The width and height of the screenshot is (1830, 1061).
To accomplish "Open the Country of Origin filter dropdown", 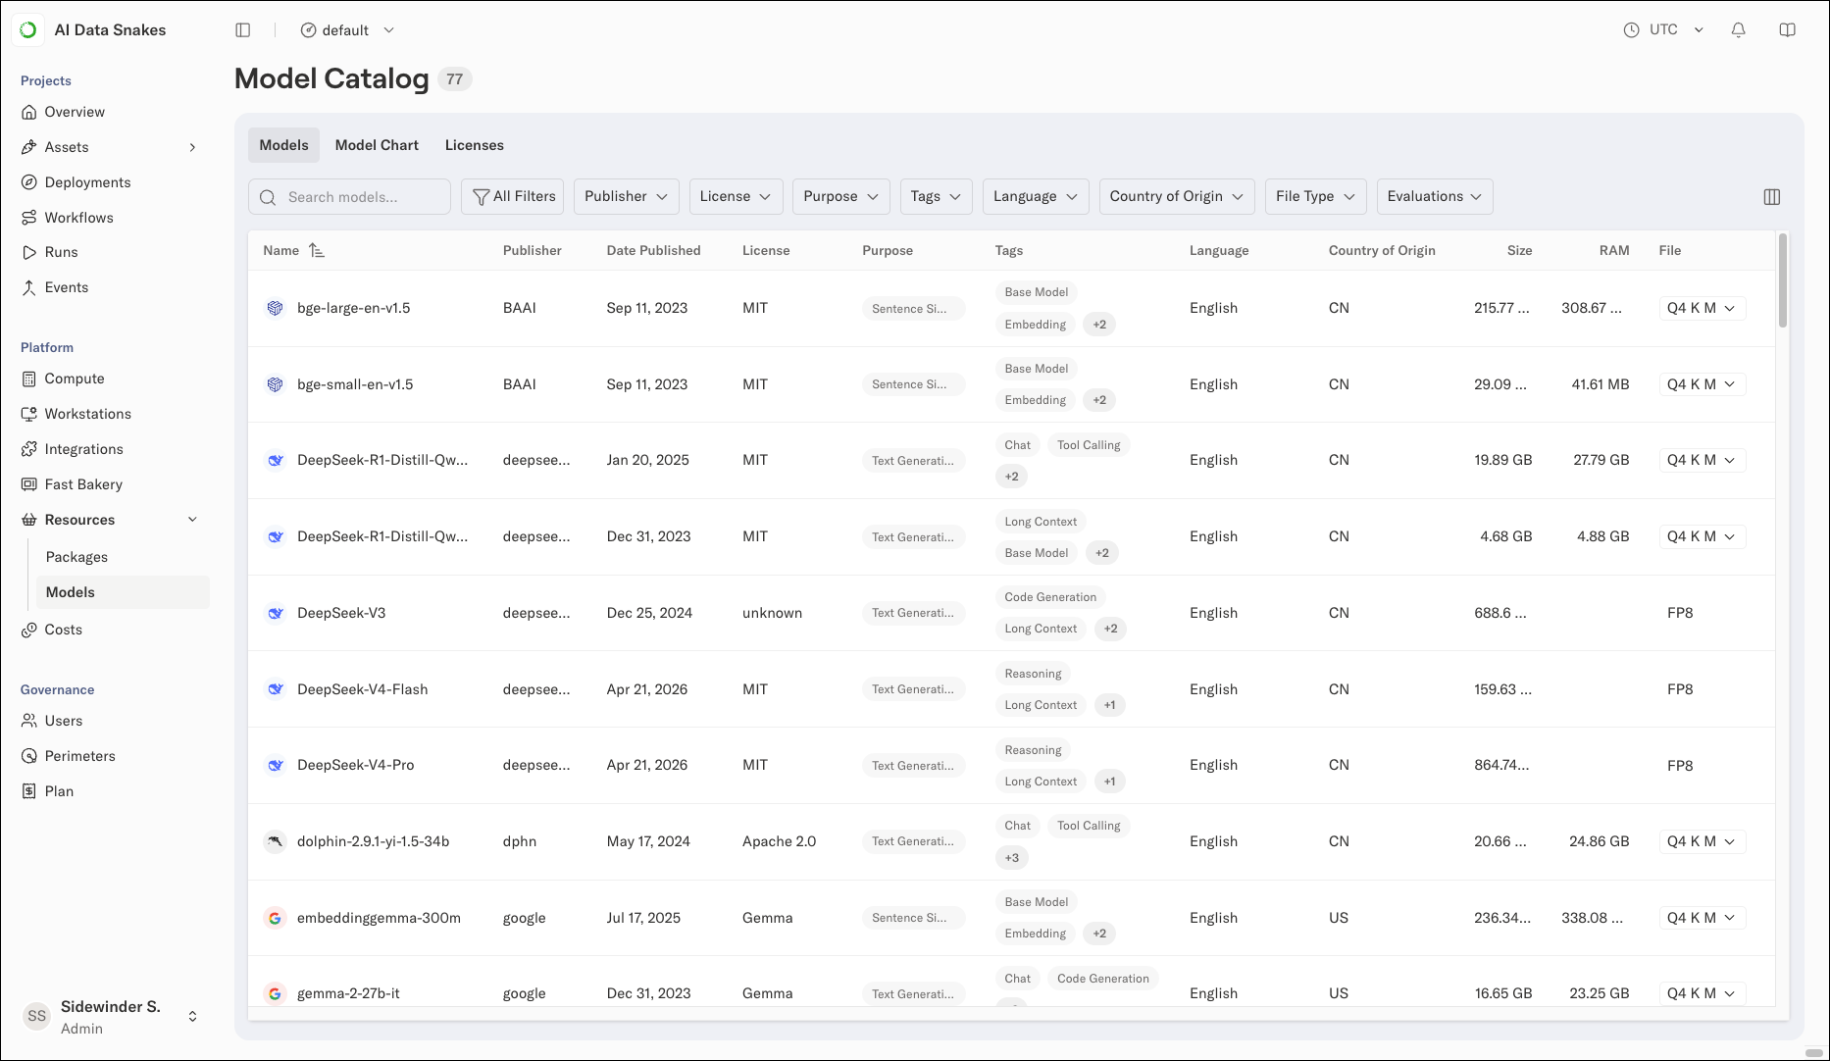I will pyautogui.click(x=1177, y=196).
